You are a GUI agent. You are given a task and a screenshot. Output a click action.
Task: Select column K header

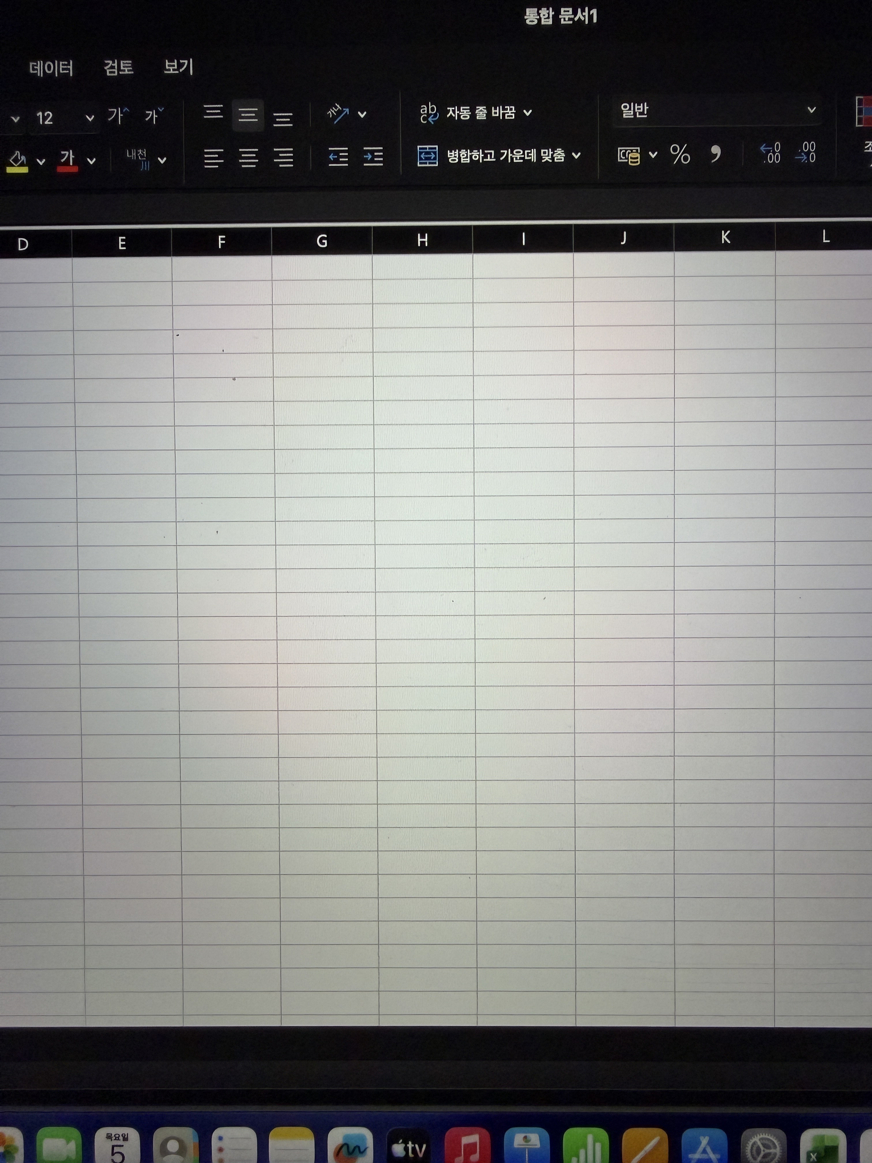pos(725,237)
